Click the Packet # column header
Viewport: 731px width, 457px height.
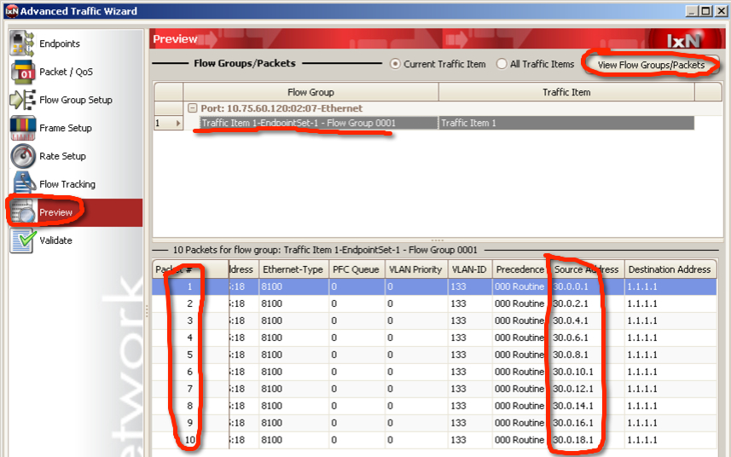191,269
